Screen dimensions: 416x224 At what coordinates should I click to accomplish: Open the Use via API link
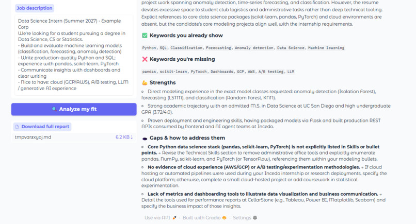pyautogui.click(x=160, y=218)
